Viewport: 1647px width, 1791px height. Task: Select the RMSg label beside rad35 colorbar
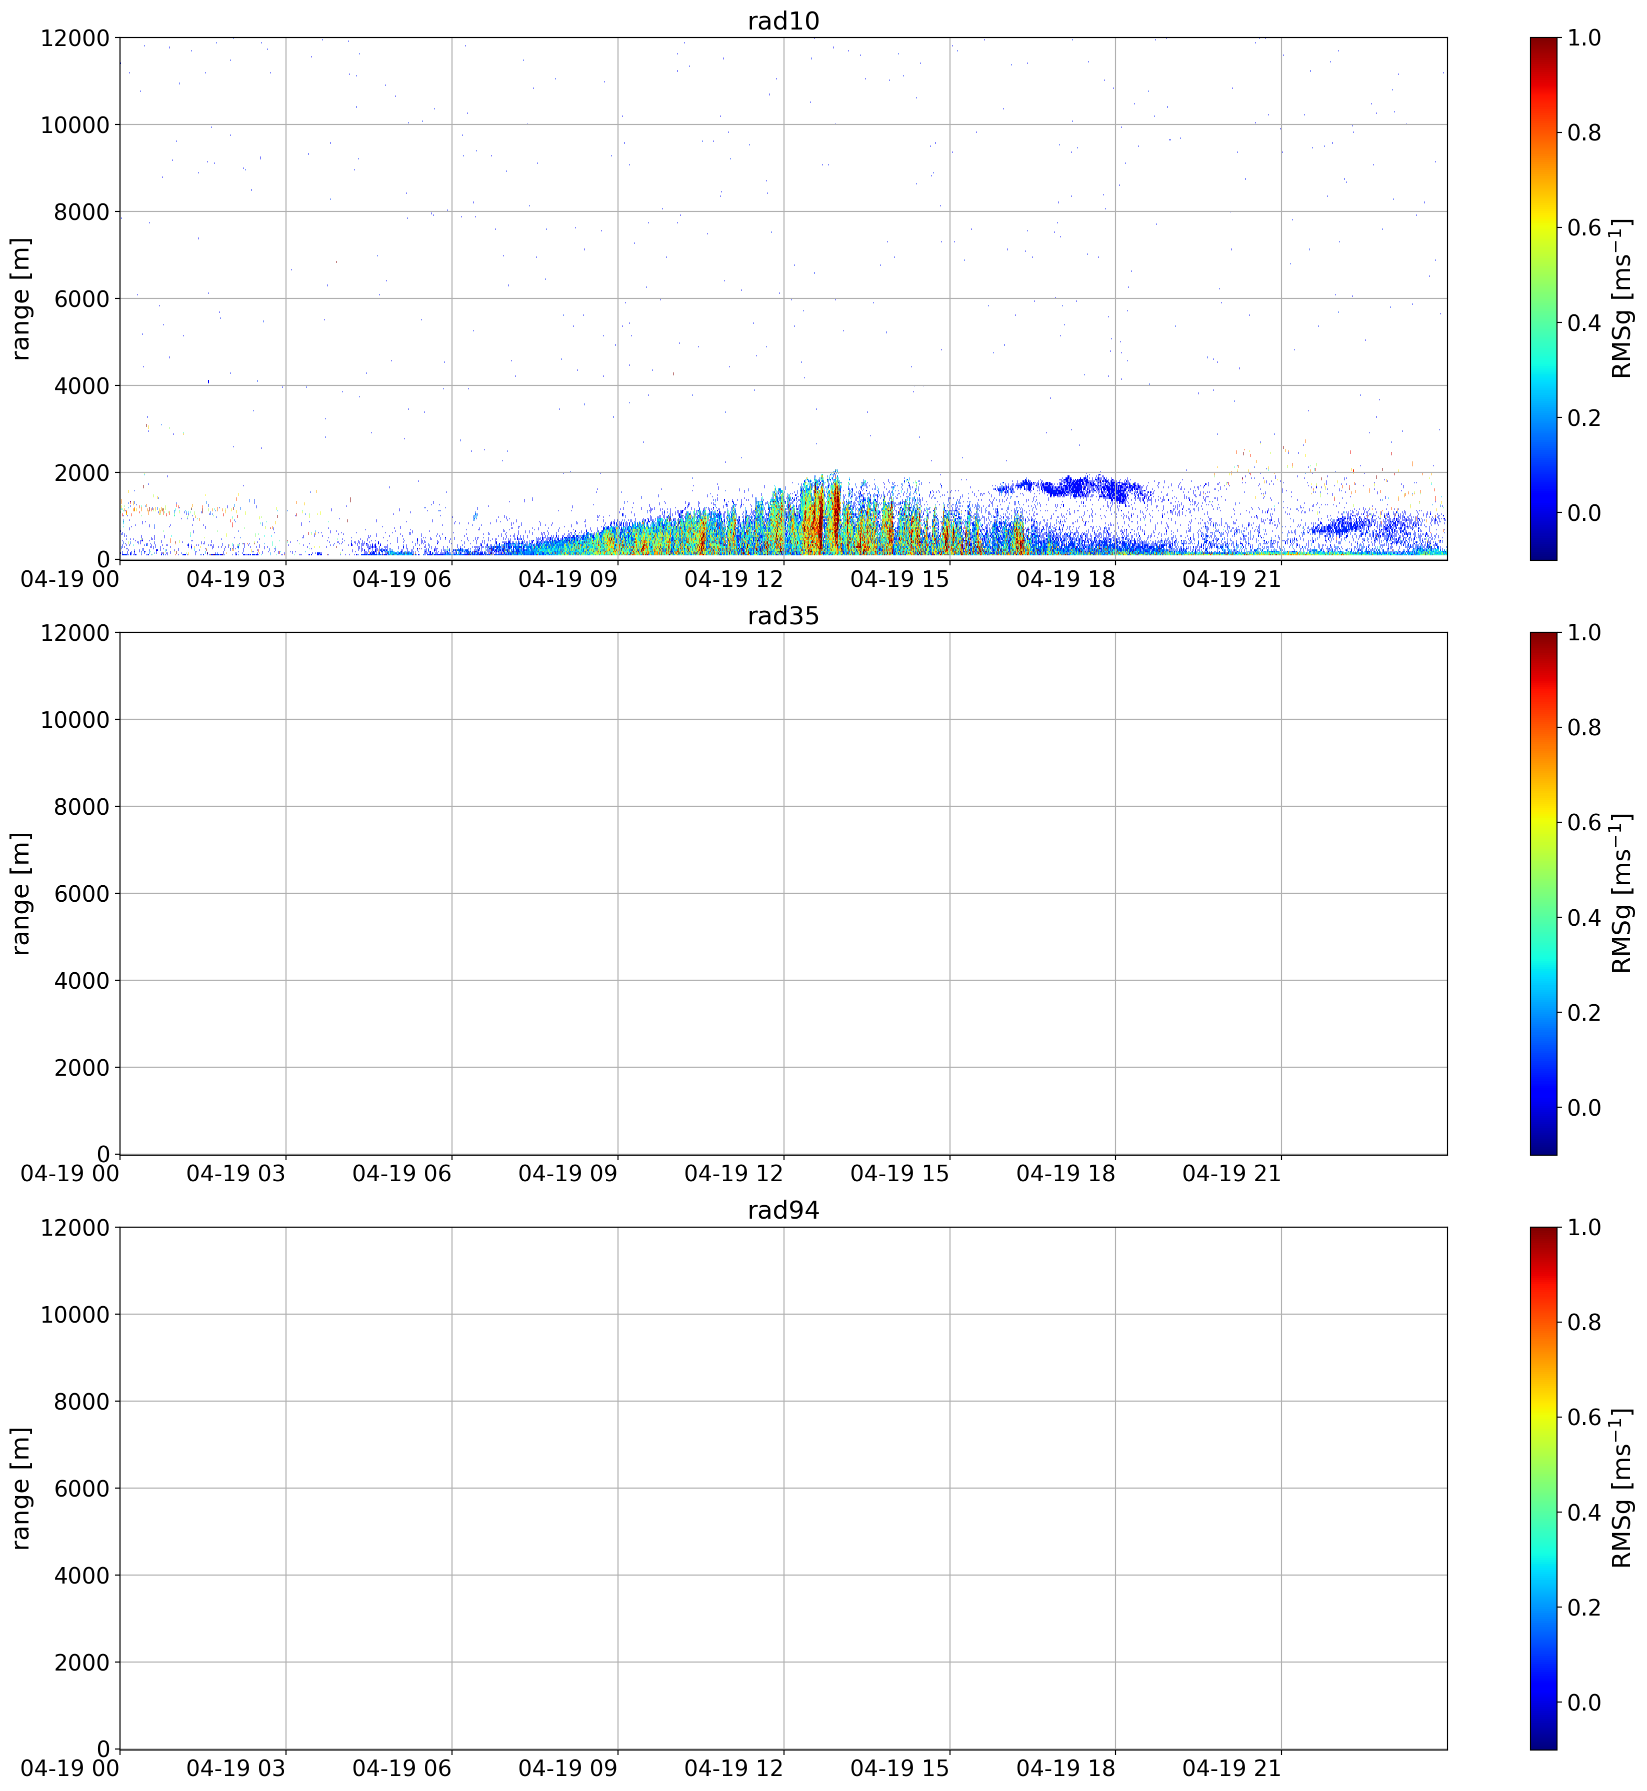pos(1622,894)
